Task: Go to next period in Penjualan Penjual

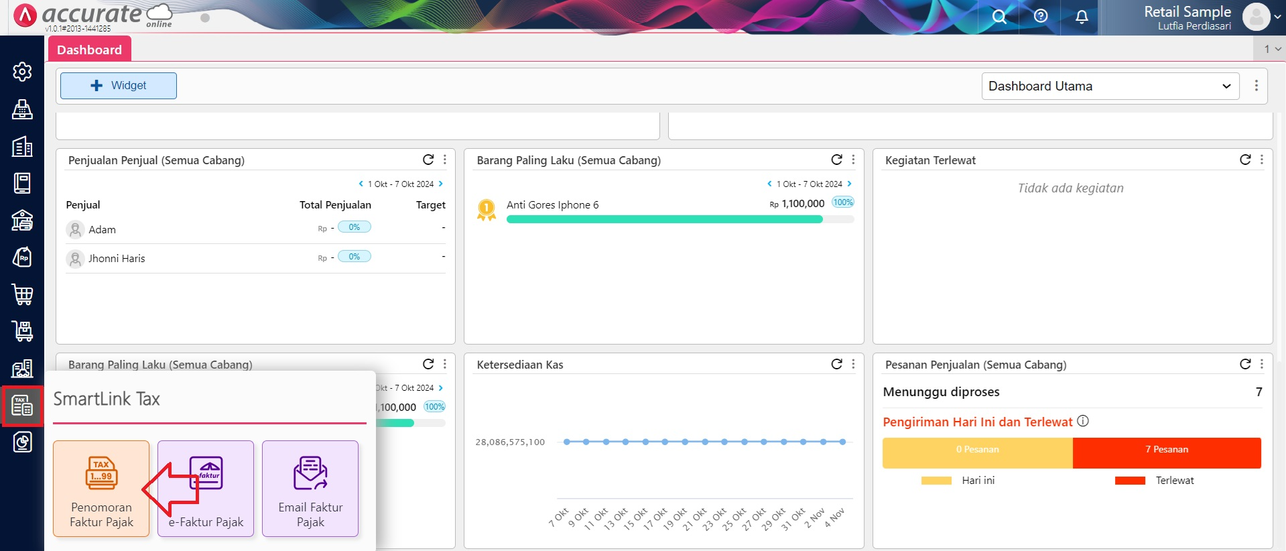Action: point(440,184)
